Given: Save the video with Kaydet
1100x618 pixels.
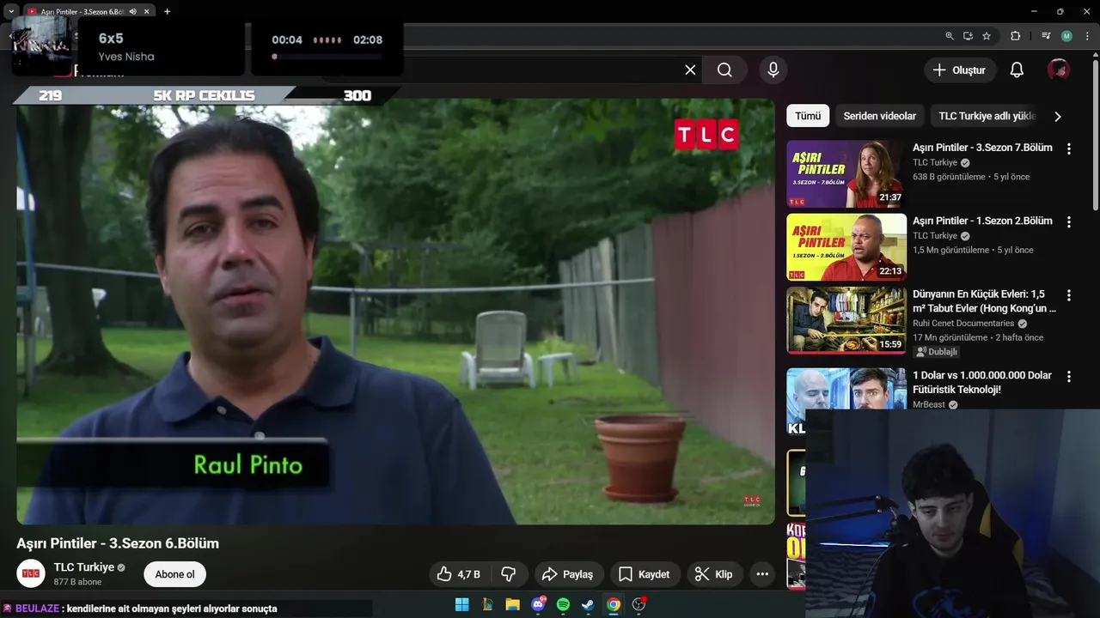Looking at the screenshot, I should pos(644,574).
